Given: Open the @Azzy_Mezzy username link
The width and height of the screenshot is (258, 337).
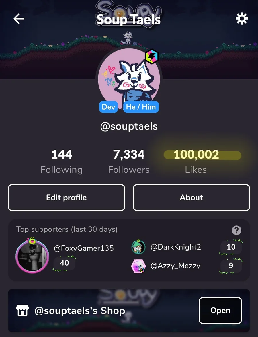Looking at the screenshot, I should (175, 266).
